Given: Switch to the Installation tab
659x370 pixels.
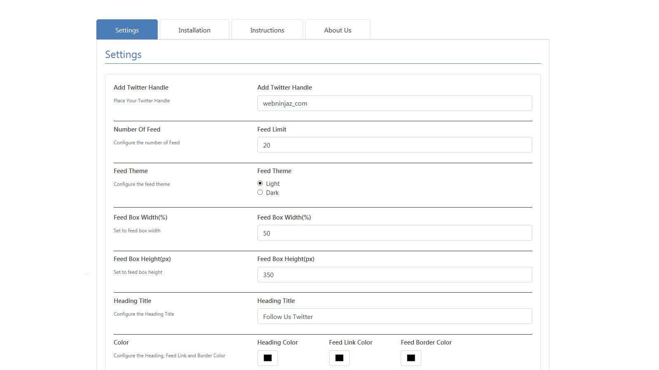Looking at the screenshot, I should 194,30.
